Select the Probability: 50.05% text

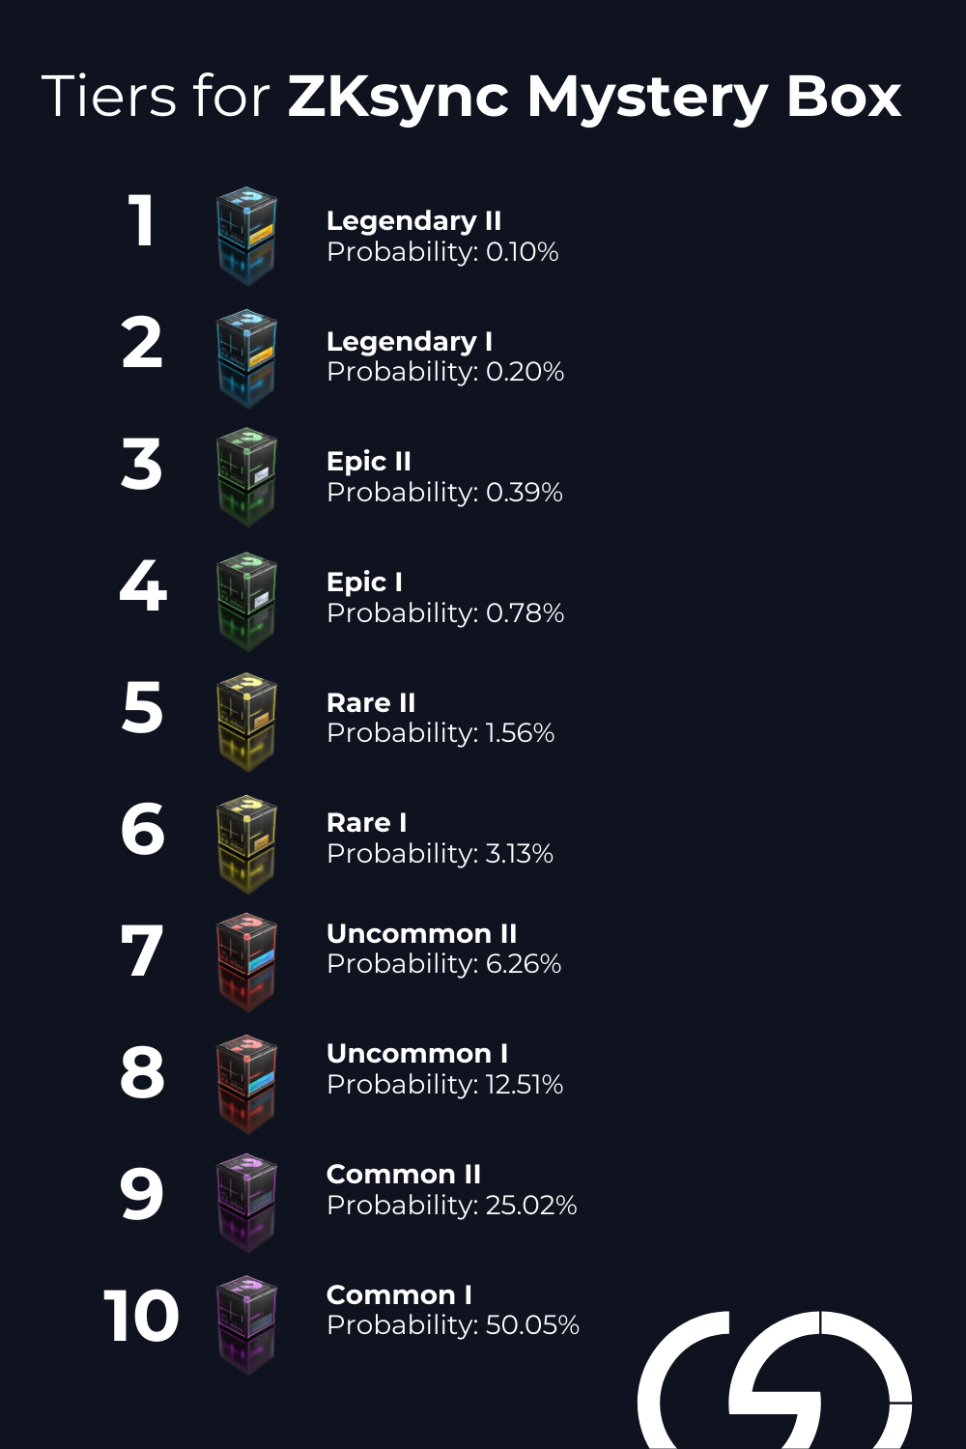453,1324
